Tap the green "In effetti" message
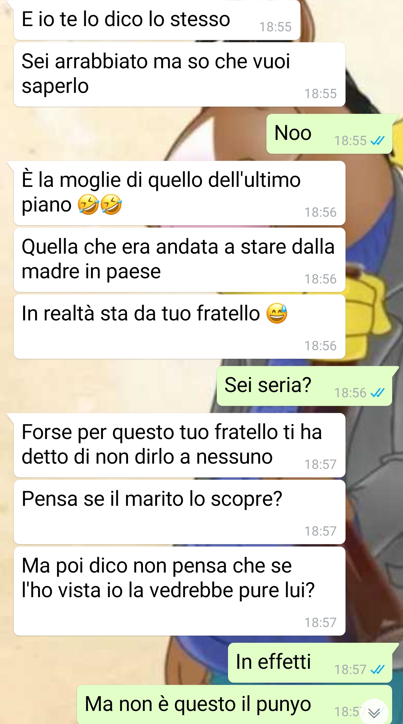 pyautogui.click(x=310, y=663)
